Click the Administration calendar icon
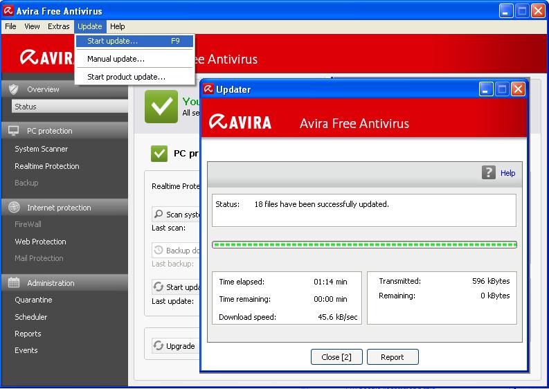 [x=14, y=282]
